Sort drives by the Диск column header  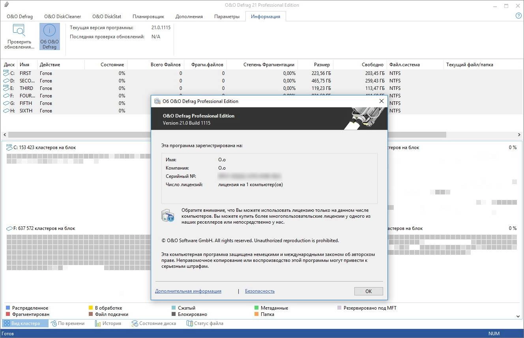(x=9, y=65)
